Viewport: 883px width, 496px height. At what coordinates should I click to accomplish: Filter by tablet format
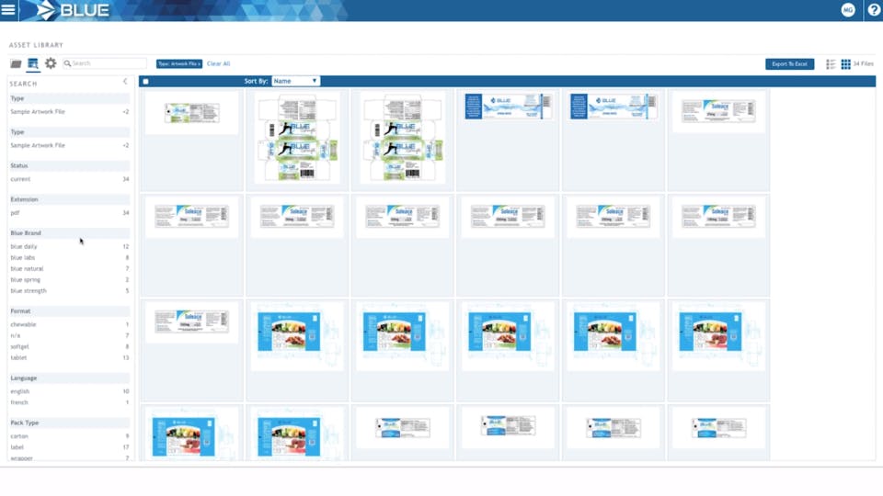pos(18,357)
